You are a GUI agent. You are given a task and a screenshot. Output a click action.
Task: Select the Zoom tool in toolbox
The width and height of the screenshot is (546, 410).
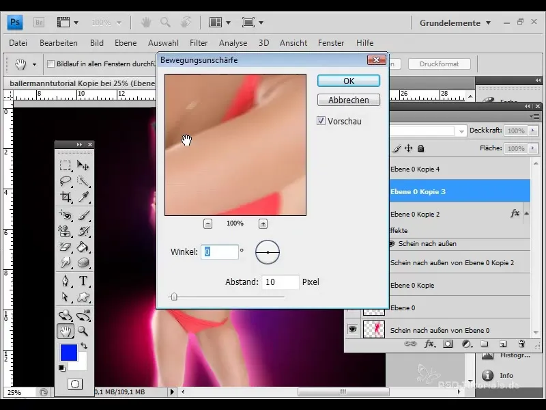[x=83, y=331]
